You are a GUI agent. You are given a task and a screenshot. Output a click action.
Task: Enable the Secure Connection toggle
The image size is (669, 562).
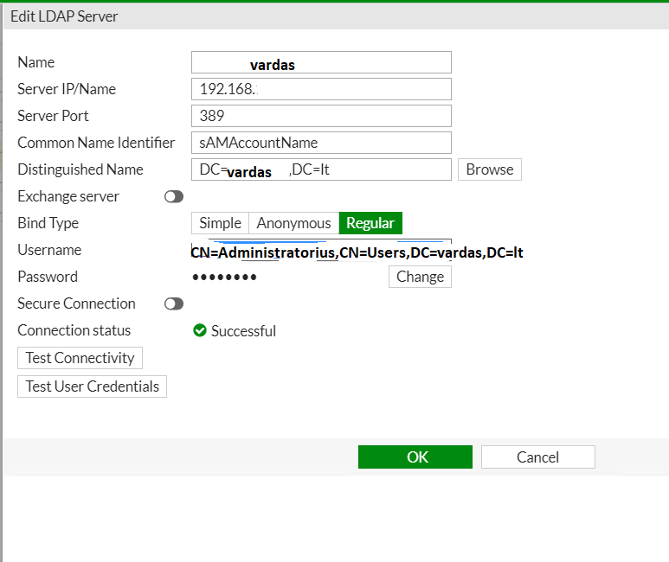pyautogui.click(x=174, y=303)
